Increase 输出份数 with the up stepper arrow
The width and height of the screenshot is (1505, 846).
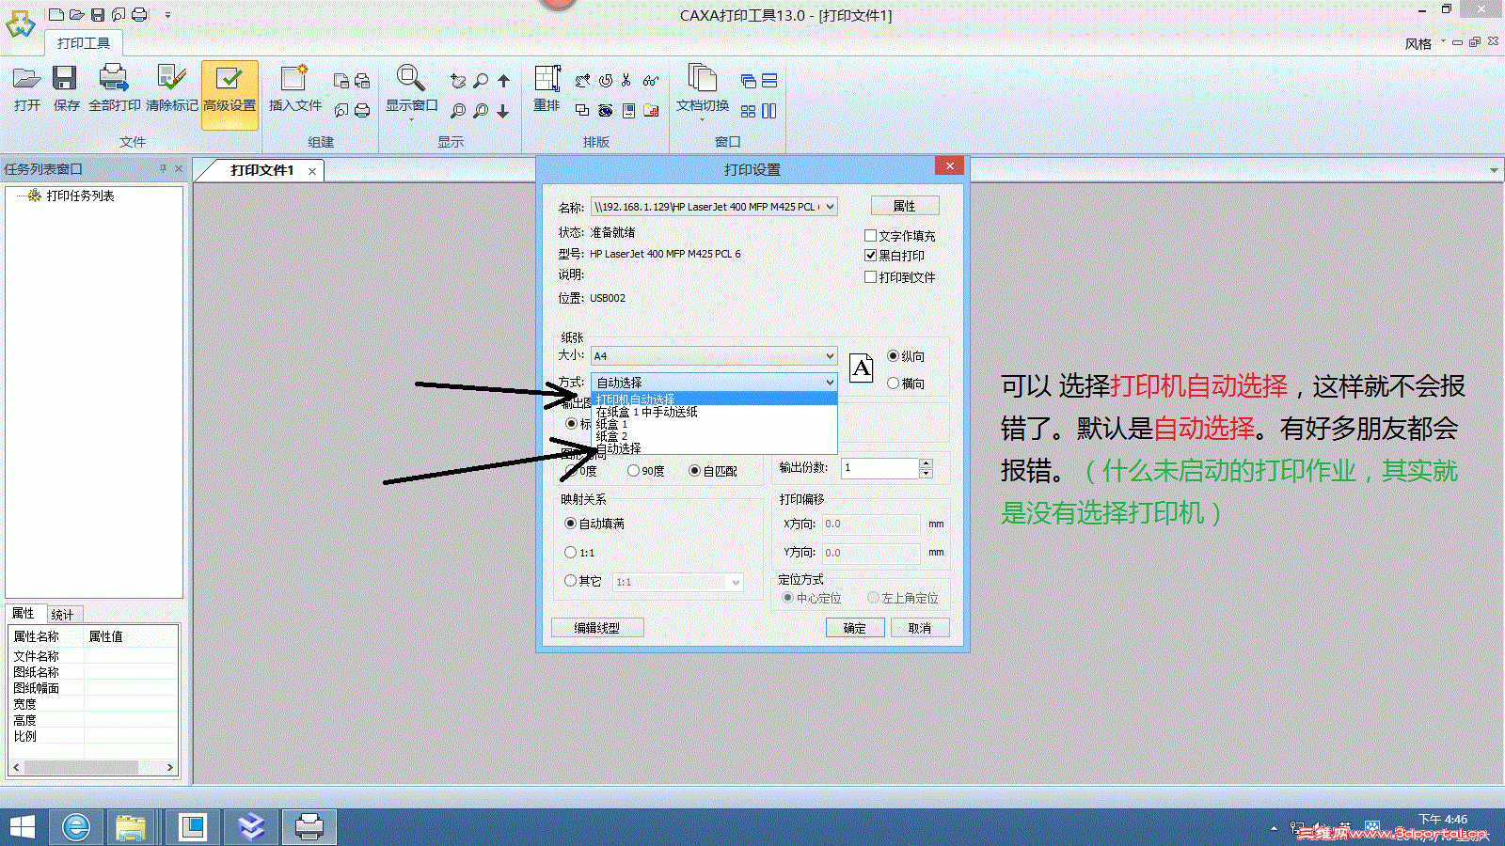(x=926, y=462)
